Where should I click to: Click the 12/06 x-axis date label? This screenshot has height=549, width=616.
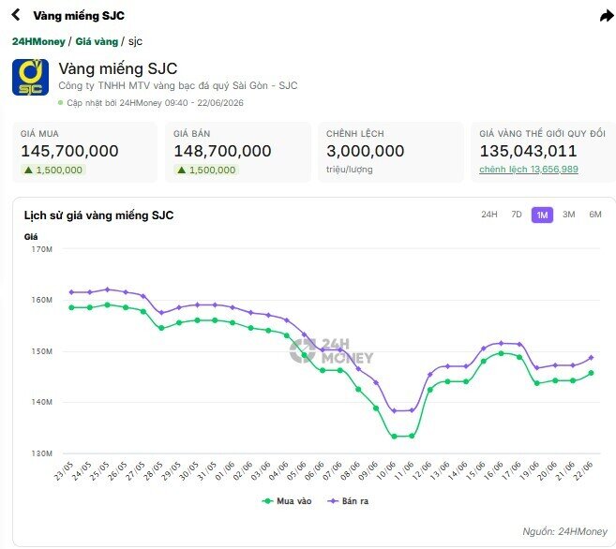pos(422,470)
